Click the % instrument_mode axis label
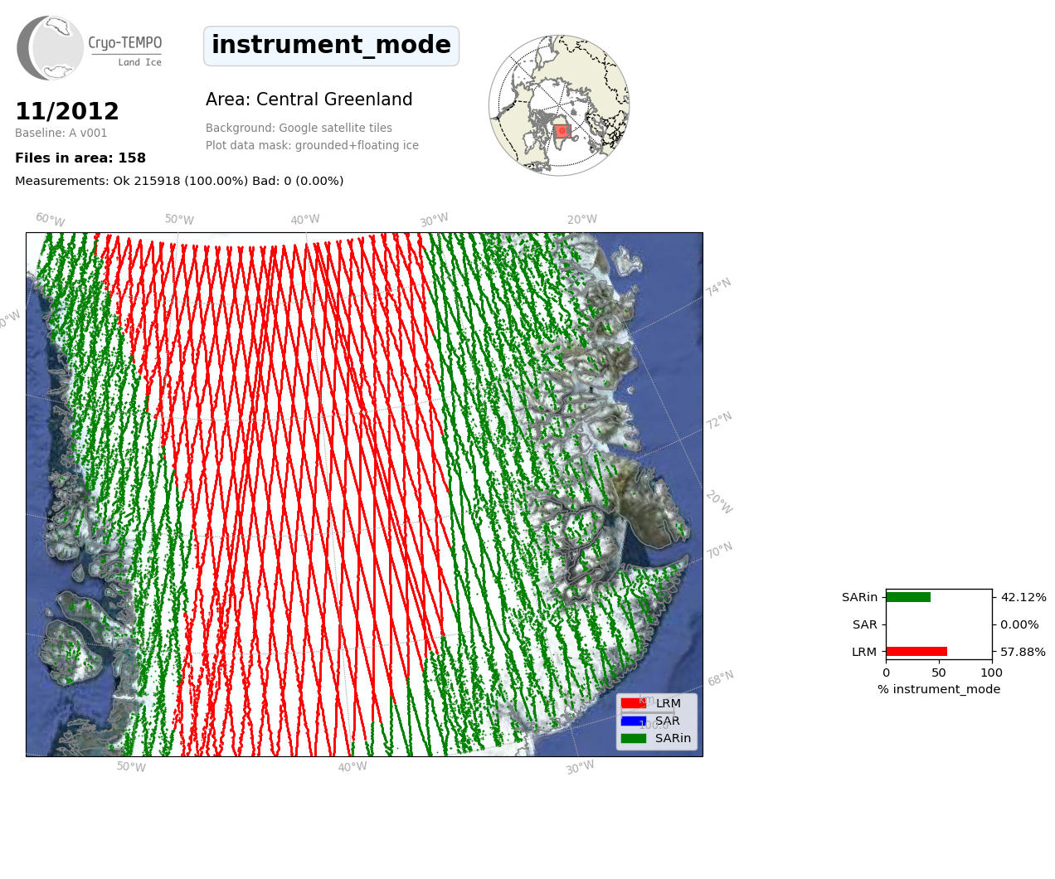 (x=939, y=689)
